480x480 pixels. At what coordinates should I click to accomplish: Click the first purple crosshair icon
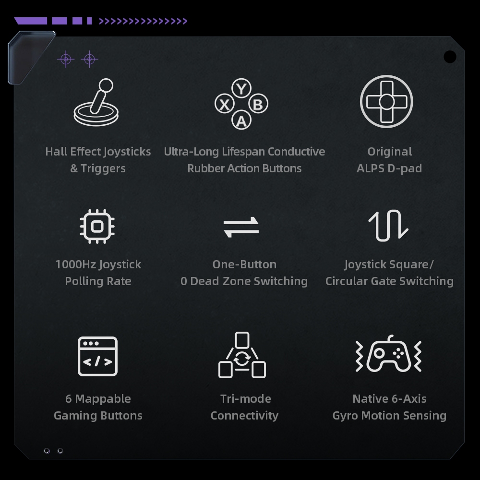(66, 59)
